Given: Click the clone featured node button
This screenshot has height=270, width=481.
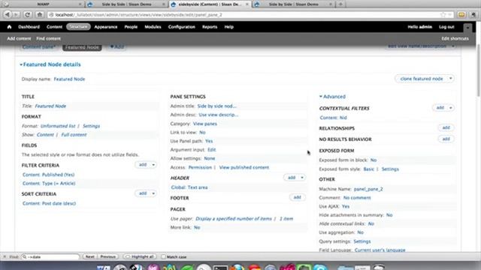Looking at the screenshot, I should [x=422, y=79].
